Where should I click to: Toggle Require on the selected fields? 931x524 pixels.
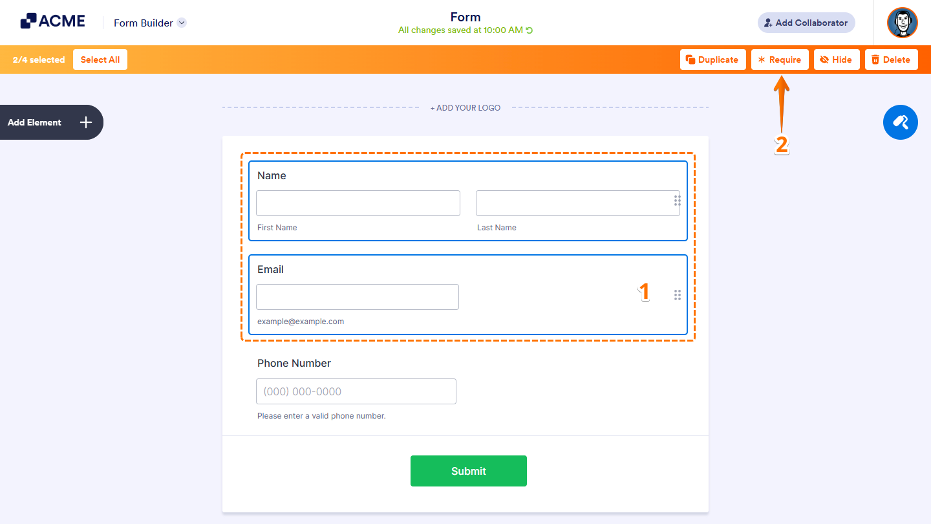pyautogui.click(x=780, y=59)
